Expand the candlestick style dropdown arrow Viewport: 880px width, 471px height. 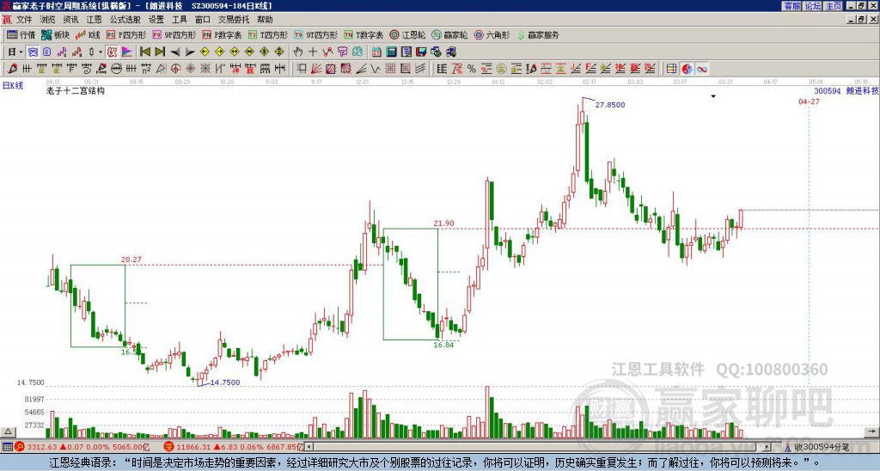[101, 52]
